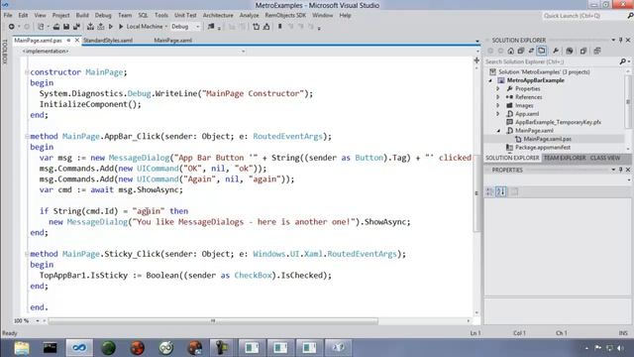Open the Debug menu

point(103,16)
